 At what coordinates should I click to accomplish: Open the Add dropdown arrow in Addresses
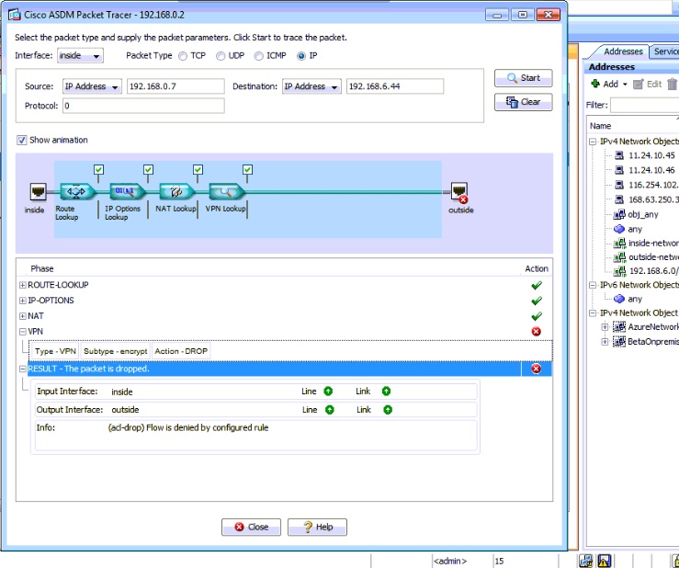[x=625, y=85]
